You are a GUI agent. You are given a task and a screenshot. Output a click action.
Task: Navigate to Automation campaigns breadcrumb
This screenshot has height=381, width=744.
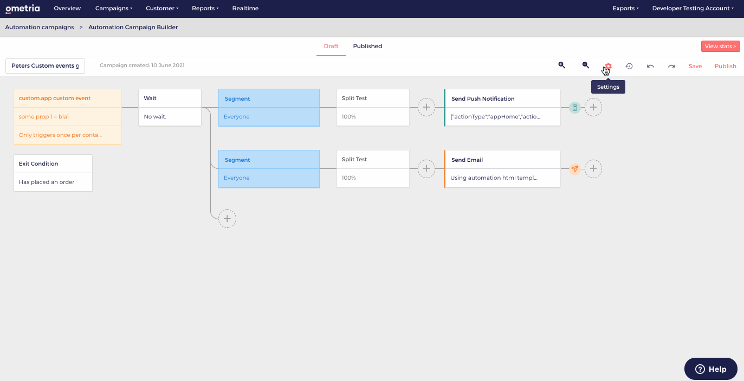pyautogui.click(x=40, y=27)
